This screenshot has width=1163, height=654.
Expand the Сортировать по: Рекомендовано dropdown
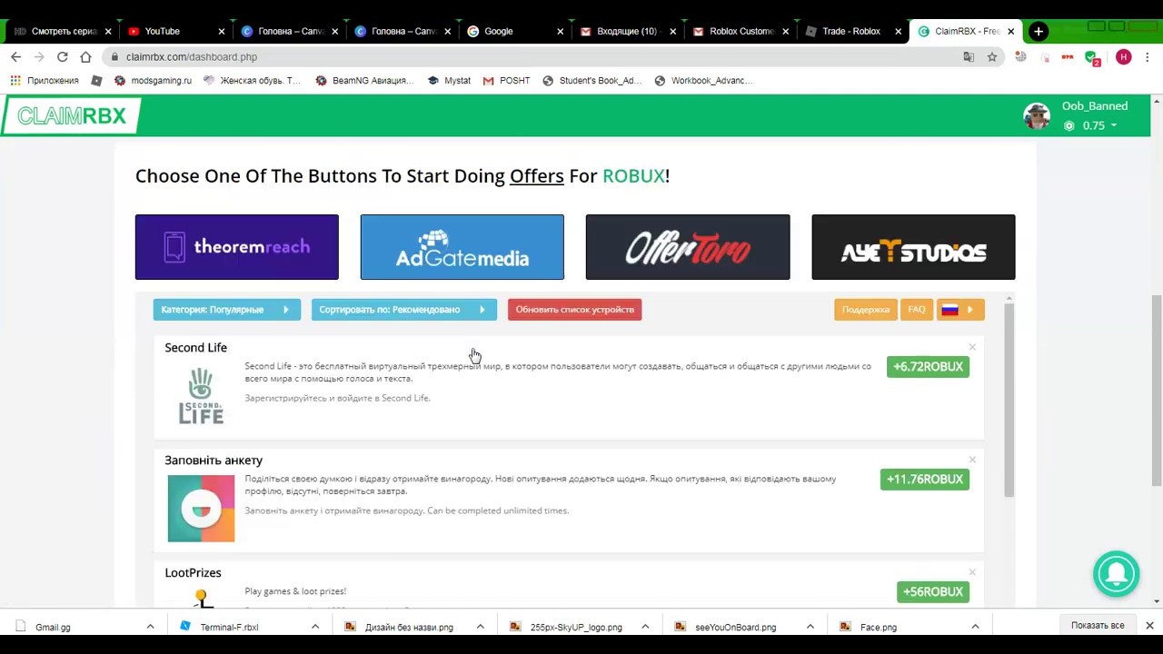403,310
